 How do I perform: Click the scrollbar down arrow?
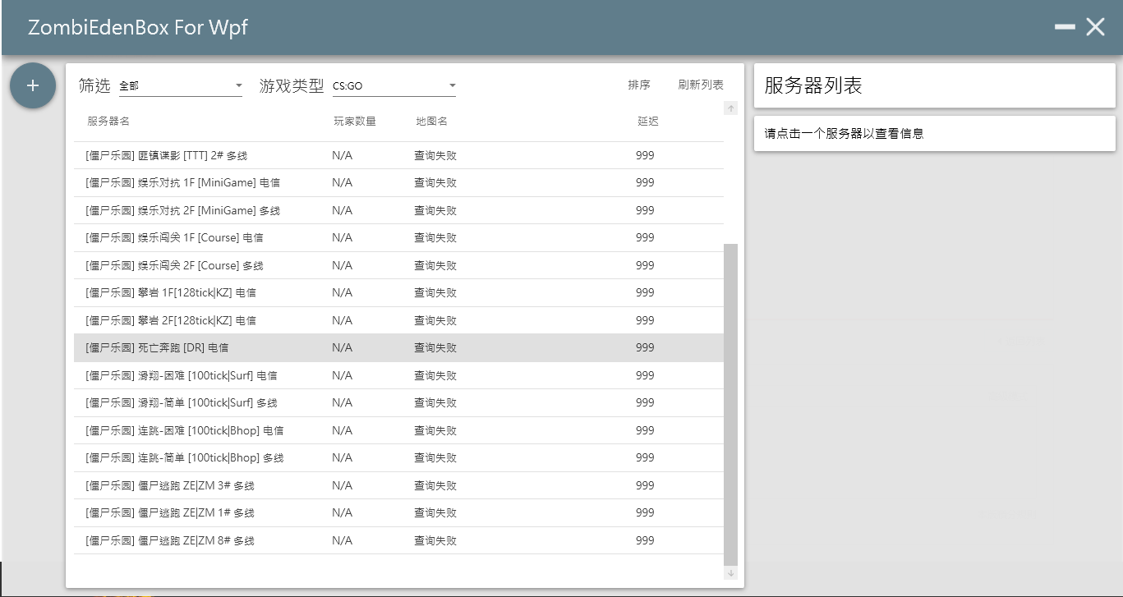coord(731,573)
